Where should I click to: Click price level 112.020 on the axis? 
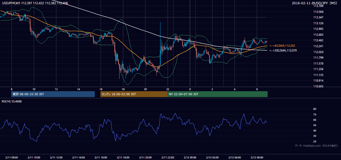(x=318, y=52)
